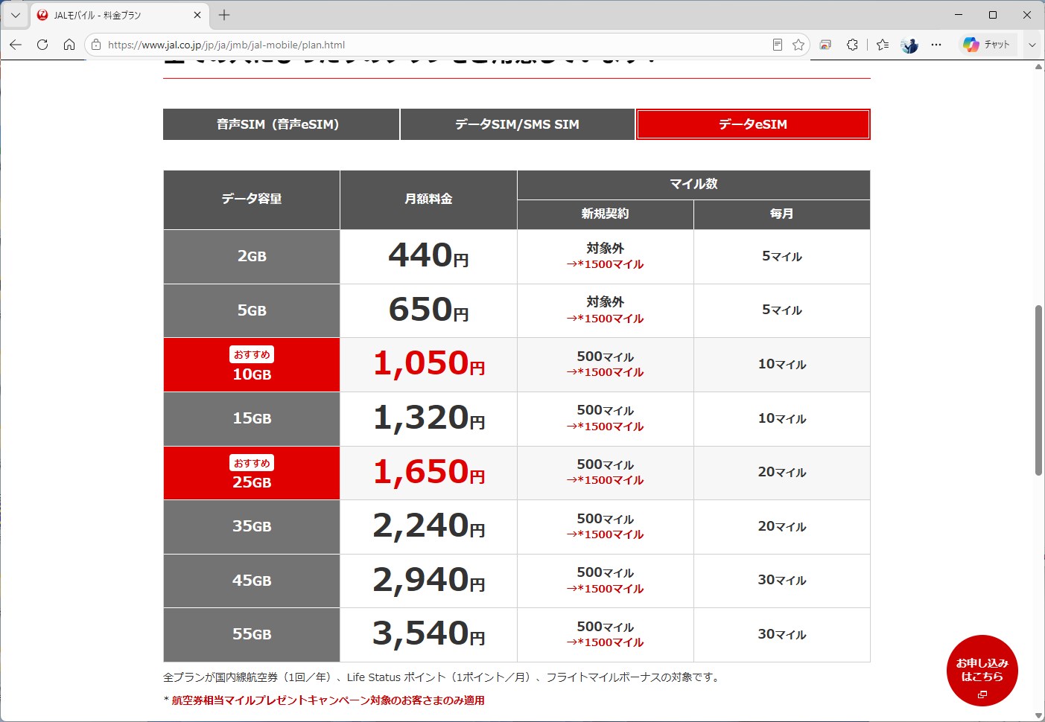Click the recommended 10GB plan cell
The width and height of the screenshot is (1045, 722).
tap(252, 365)
